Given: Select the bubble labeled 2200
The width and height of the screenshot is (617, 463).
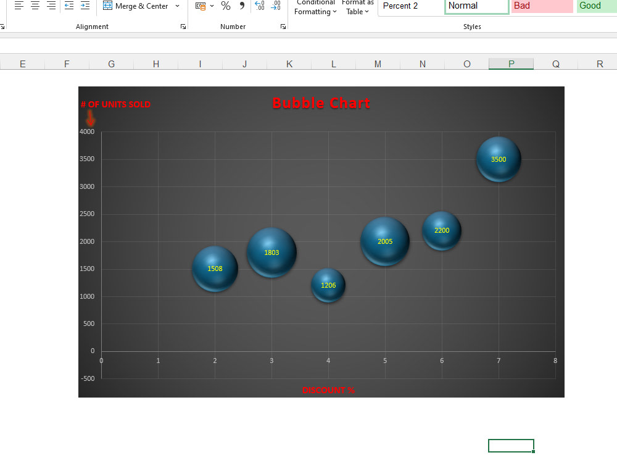Looking at the screenshot, I should click(442, 231).
